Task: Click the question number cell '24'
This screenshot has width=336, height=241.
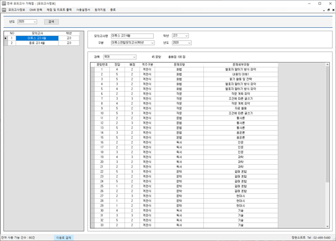Action: coord(102,182)
